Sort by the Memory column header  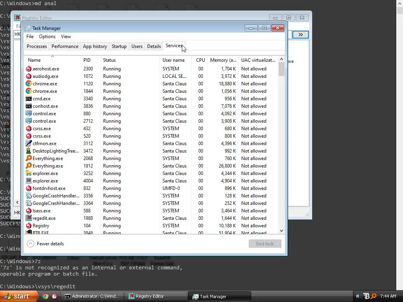[223, 60]
